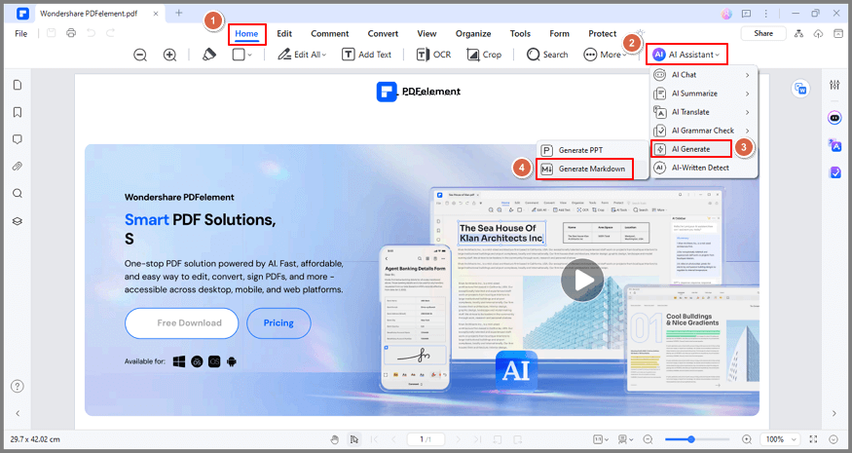Switch to the Edit tab
The height and width of the screenshot is (453, 852).
(284, 34)
